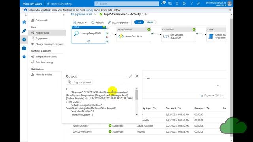Click Copy to clipboard button
The height and width of the screenshot is (142, 253).
(79, 82)
